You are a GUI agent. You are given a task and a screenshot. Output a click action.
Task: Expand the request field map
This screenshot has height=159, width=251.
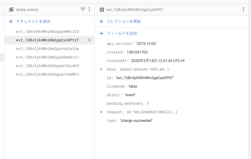click(101, 112)
